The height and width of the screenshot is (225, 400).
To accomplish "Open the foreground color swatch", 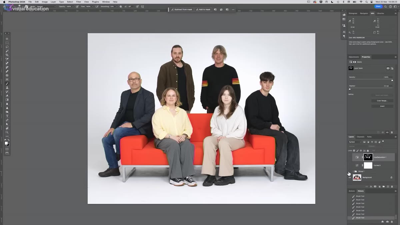I will pos(6,143).
